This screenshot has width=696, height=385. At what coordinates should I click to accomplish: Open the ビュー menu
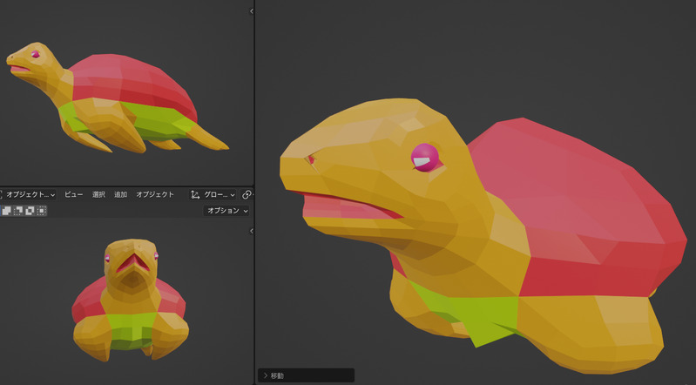pyautogui.click(x=74, y=194)
